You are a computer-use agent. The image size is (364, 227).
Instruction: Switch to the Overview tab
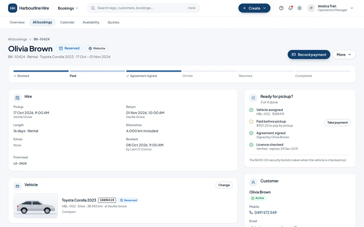point(17,22)
